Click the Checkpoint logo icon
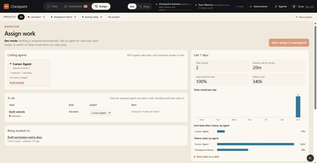 click(6, 6)
